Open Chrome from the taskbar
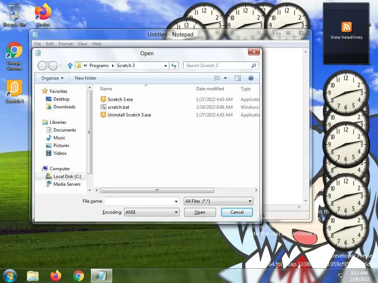Screen dimensions: 378x283 [x=79, y=276]
